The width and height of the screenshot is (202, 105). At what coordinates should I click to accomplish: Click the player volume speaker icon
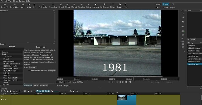(130, 82)
